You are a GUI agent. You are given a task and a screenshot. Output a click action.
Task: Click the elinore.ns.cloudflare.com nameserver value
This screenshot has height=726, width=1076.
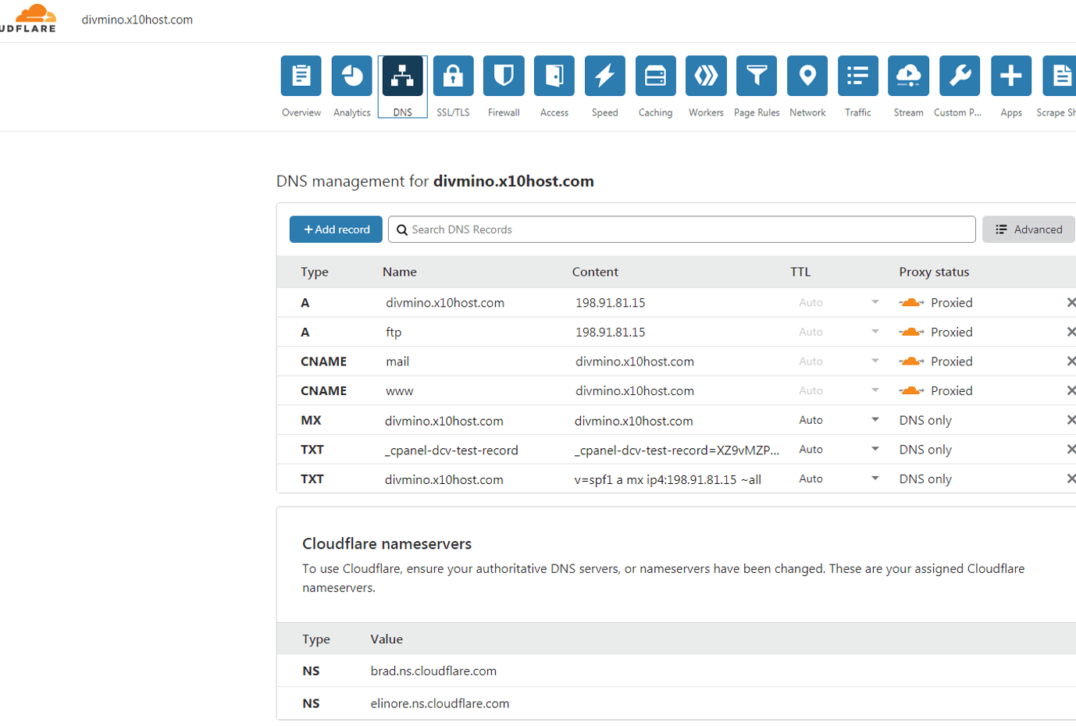(440, 703)
